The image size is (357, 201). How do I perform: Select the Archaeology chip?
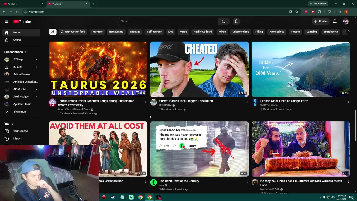[x=277, y=32]
